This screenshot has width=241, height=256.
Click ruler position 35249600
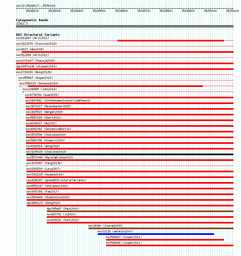(121, 11)
